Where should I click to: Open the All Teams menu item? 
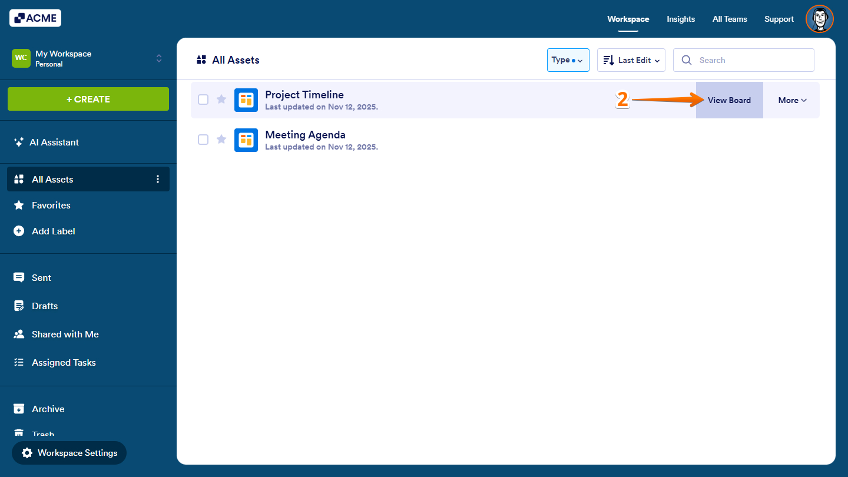tap(729, 18)
